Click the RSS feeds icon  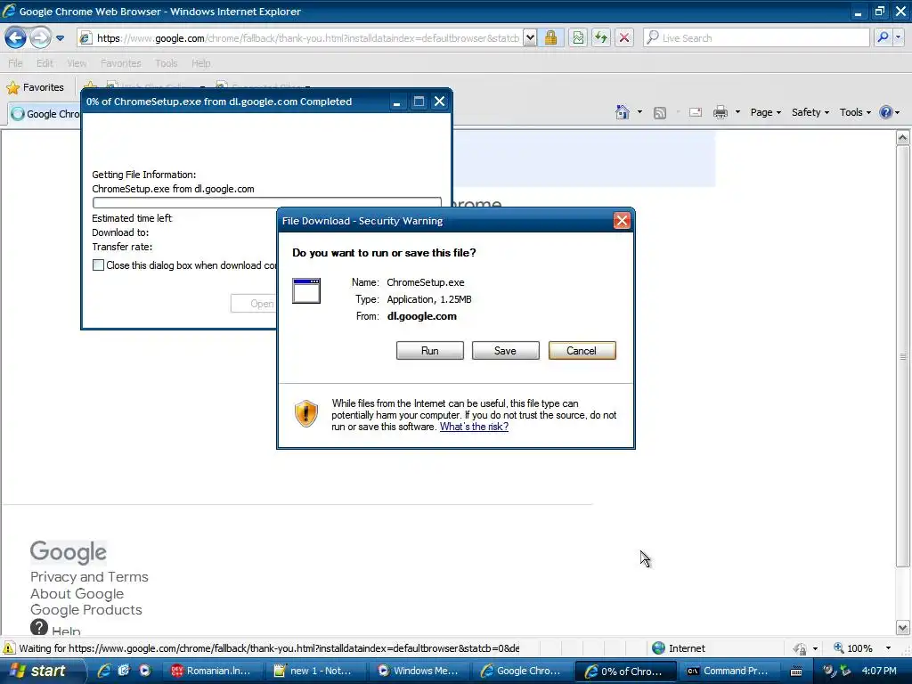click(x=660, y=113)
